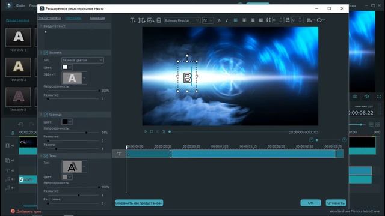Click the border size slider handle

tap(56, 149)
